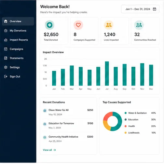Image resolution: width=164 pixels, height=164 pixels.
Task: Click the Jan bar in Impact Overview
Action: (x=54, y=78)
